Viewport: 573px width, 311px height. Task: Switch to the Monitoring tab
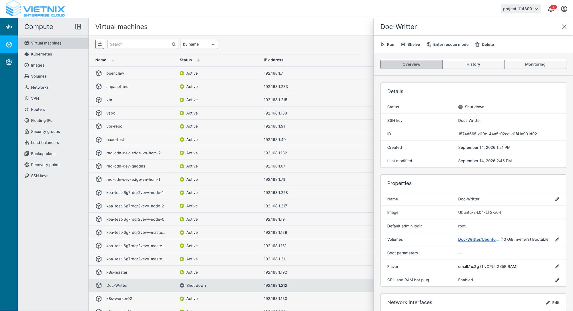click(535, 64)
